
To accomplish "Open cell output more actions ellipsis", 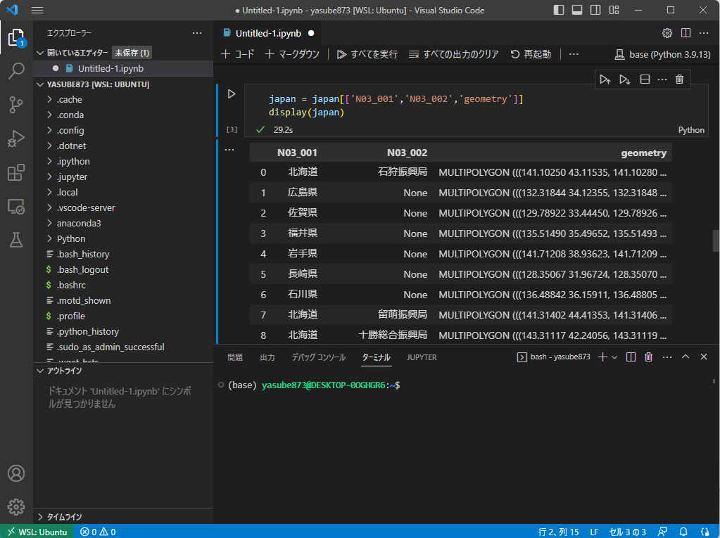I will point(229,150).
